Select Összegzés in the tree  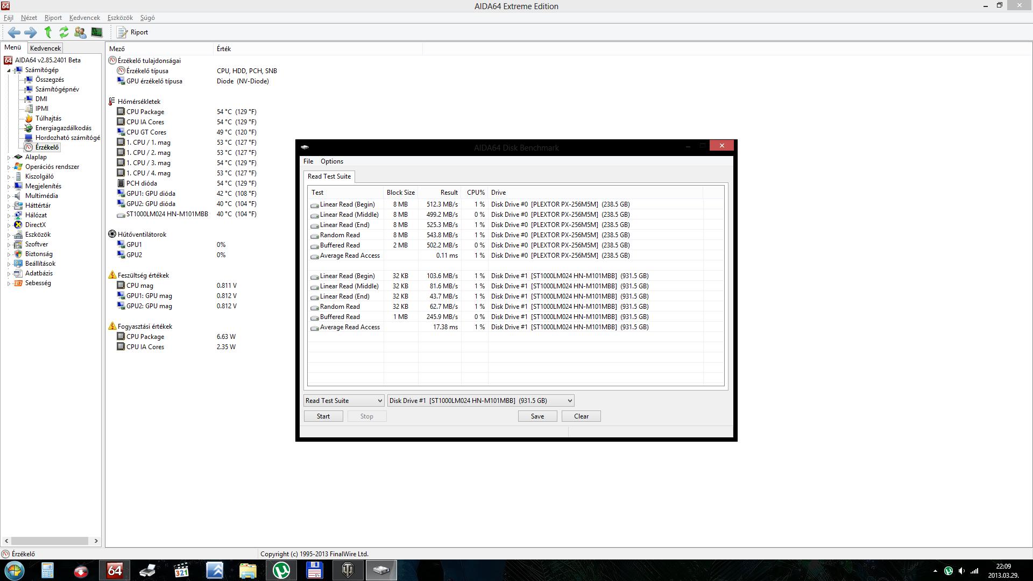pos(49,80)
